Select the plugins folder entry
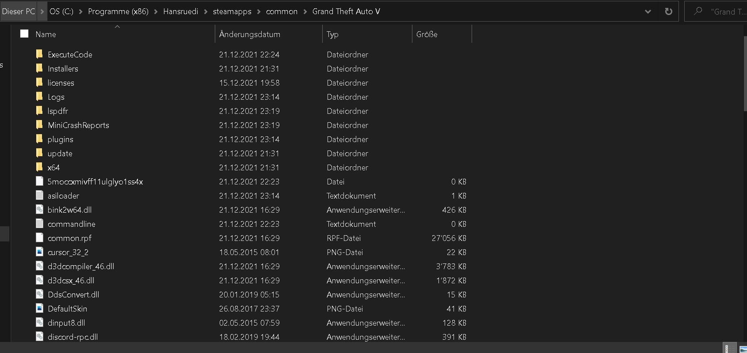This screenshot has width=747, height=353. [x=61, y=139]
